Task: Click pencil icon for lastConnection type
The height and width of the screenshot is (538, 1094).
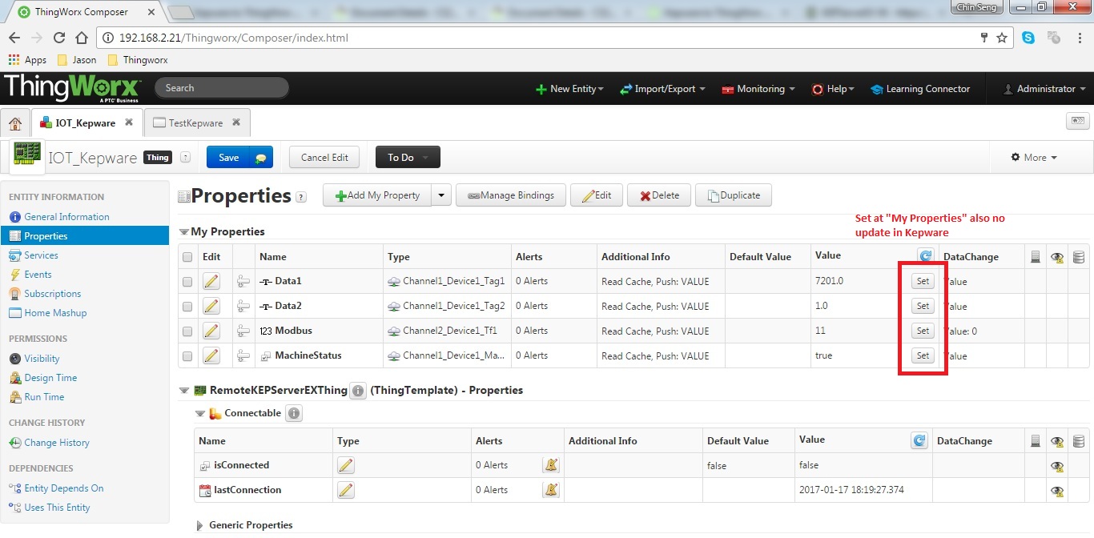Action: point(345,490)
